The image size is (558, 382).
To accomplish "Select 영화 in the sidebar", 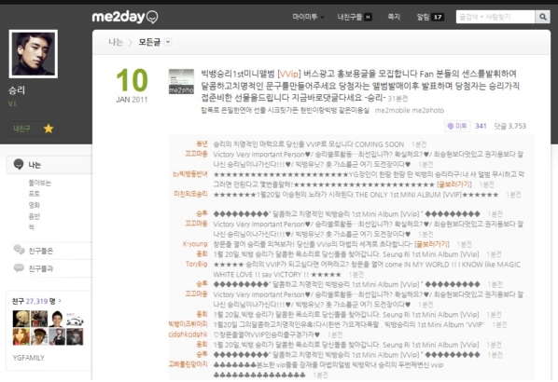I will [x=35, y=205].
